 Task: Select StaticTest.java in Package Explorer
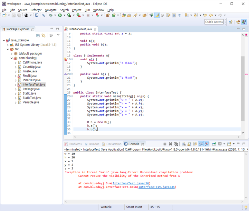point(32,98)
